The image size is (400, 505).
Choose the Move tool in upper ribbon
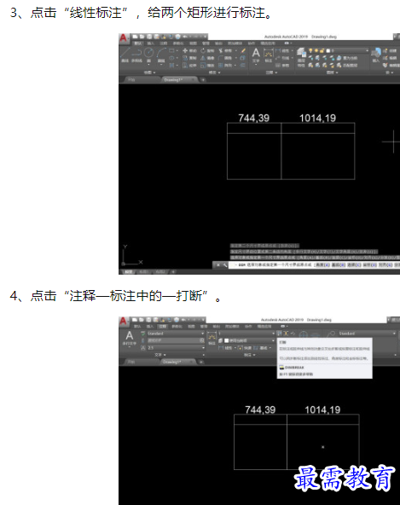(189, 51)
